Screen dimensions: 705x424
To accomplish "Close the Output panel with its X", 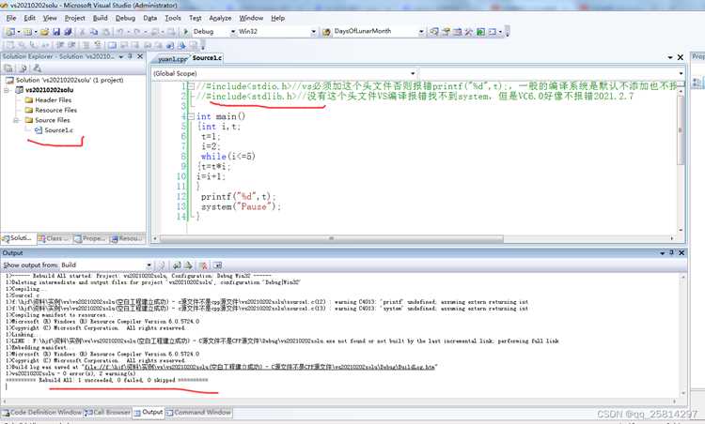I will pyautogui.click(x=681, y=252).
